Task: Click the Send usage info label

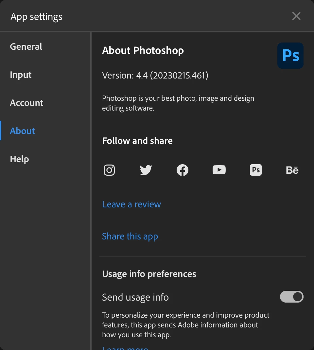Action: click(x=135, y=297)
